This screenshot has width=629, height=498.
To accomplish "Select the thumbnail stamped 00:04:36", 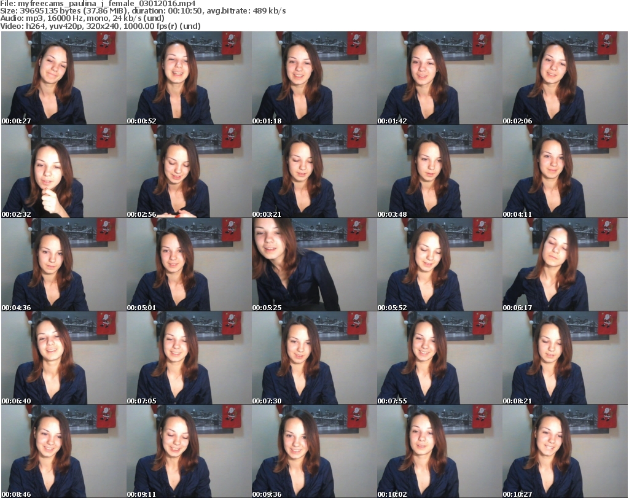I will point(64,265).
